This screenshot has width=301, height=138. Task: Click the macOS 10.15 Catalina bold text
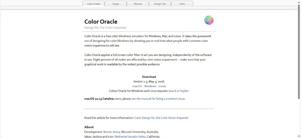pyautogui.click(x=99, y=99)
